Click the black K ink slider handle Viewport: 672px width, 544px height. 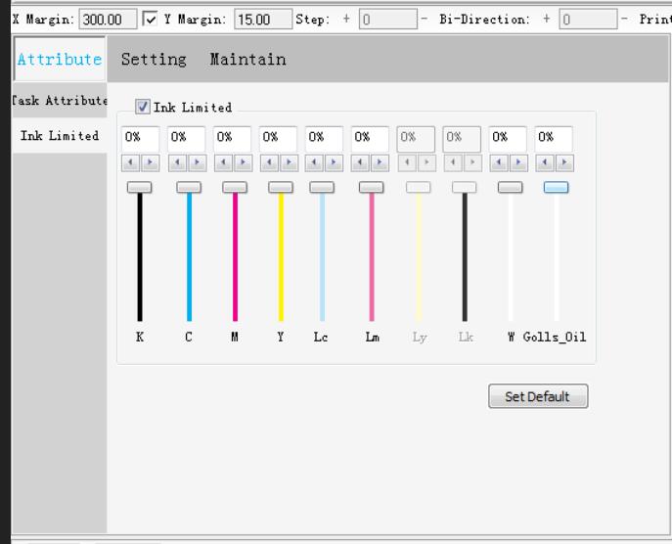[140, 187]
